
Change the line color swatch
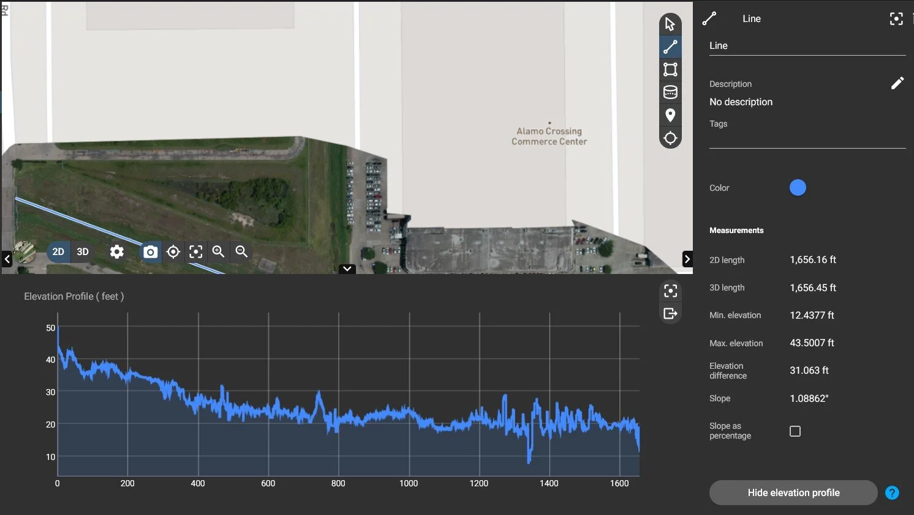click(798, 187)
